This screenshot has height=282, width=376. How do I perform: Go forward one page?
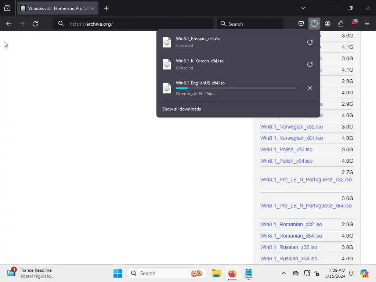point(22,24)
